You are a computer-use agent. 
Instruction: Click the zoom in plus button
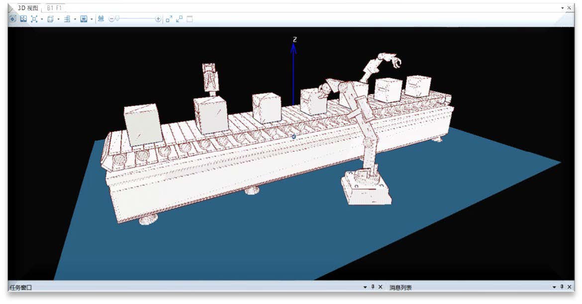pos(158,19)
